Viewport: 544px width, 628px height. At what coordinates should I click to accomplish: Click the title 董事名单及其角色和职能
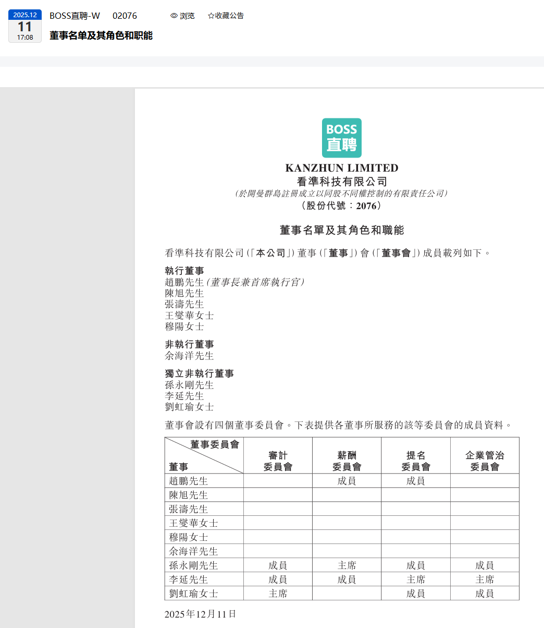[101, 35]
